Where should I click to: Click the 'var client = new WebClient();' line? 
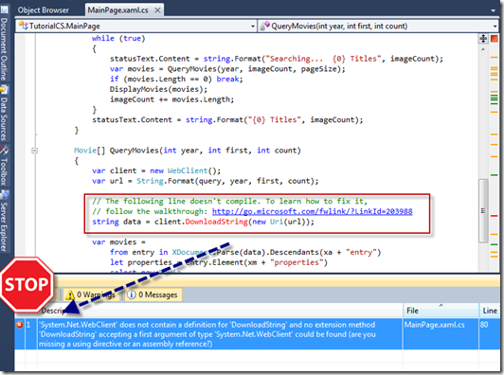(x=156, y=170)
